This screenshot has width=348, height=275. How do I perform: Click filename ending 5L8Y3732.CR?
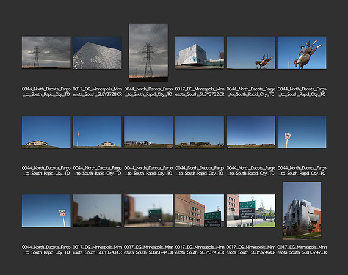click(x=200, y=92)
